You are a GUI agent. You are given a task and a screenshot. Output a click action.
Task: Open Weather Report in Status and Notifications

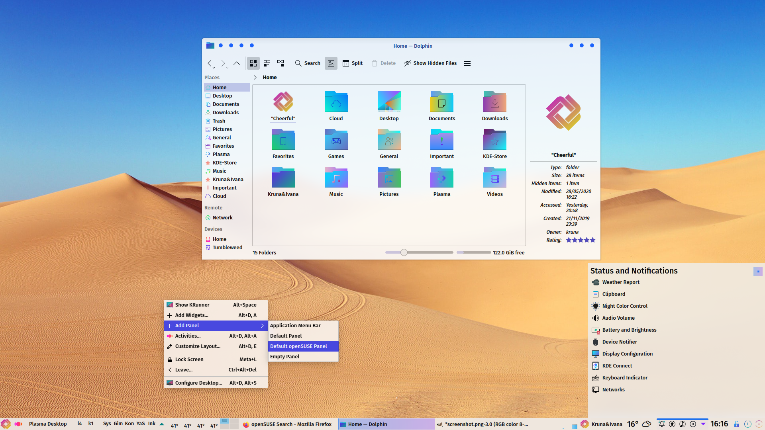click(x=621, y=282)
